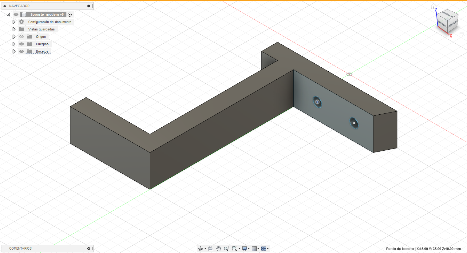Image resolution: width=467 pixels, height=253 pixels.
Task: Click the Grid and Snaps icon
Action: pos(254,248)
